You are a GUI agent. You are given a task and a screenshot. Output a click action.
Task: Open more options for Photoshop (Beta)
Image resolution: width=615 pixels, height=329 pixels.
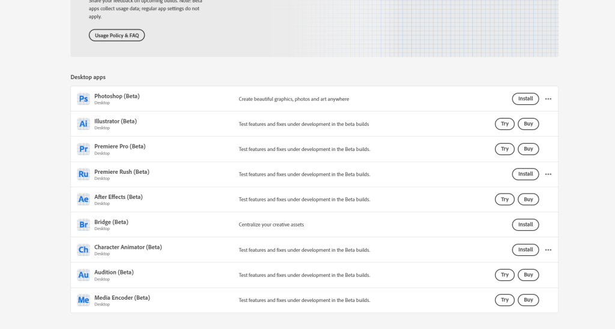tap(548, 99)
